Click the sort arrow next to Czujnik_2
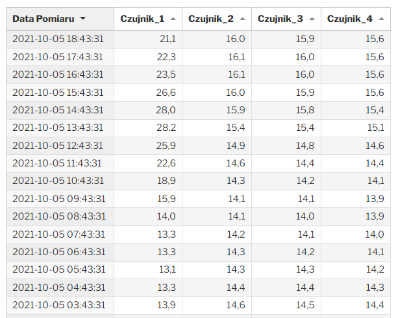398x318 pixels. point(242,19)
